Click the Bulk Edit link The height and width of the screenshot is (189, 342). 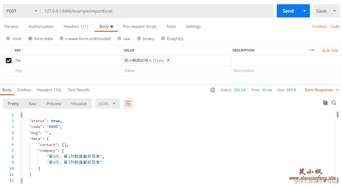(x=330, y=50)
